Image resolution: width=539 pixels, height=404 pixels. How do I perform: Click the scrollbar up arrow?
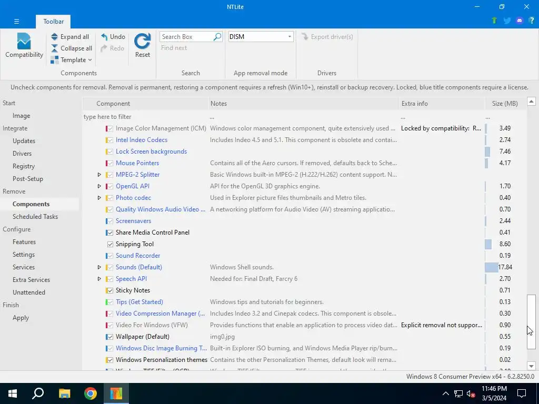point(531,102)
